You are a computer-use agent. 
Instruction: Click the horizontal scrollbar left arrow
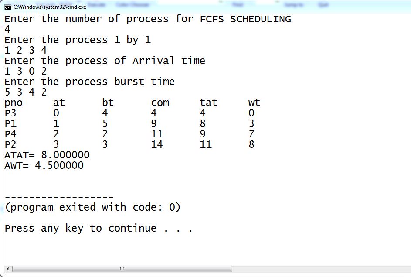tap(8, 269)
